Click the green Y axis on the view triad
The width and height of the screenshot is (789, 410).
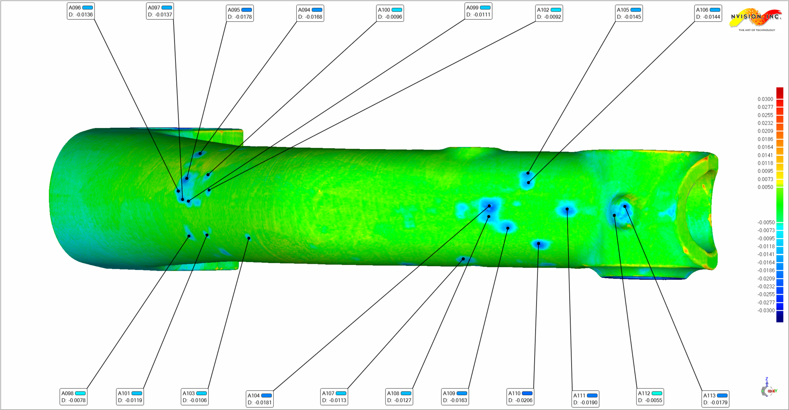[x=776, y=390]
